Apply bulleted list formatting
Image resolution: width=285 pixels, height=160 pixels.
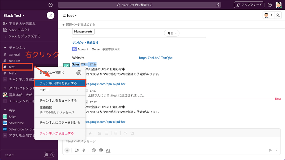(107, 133)
